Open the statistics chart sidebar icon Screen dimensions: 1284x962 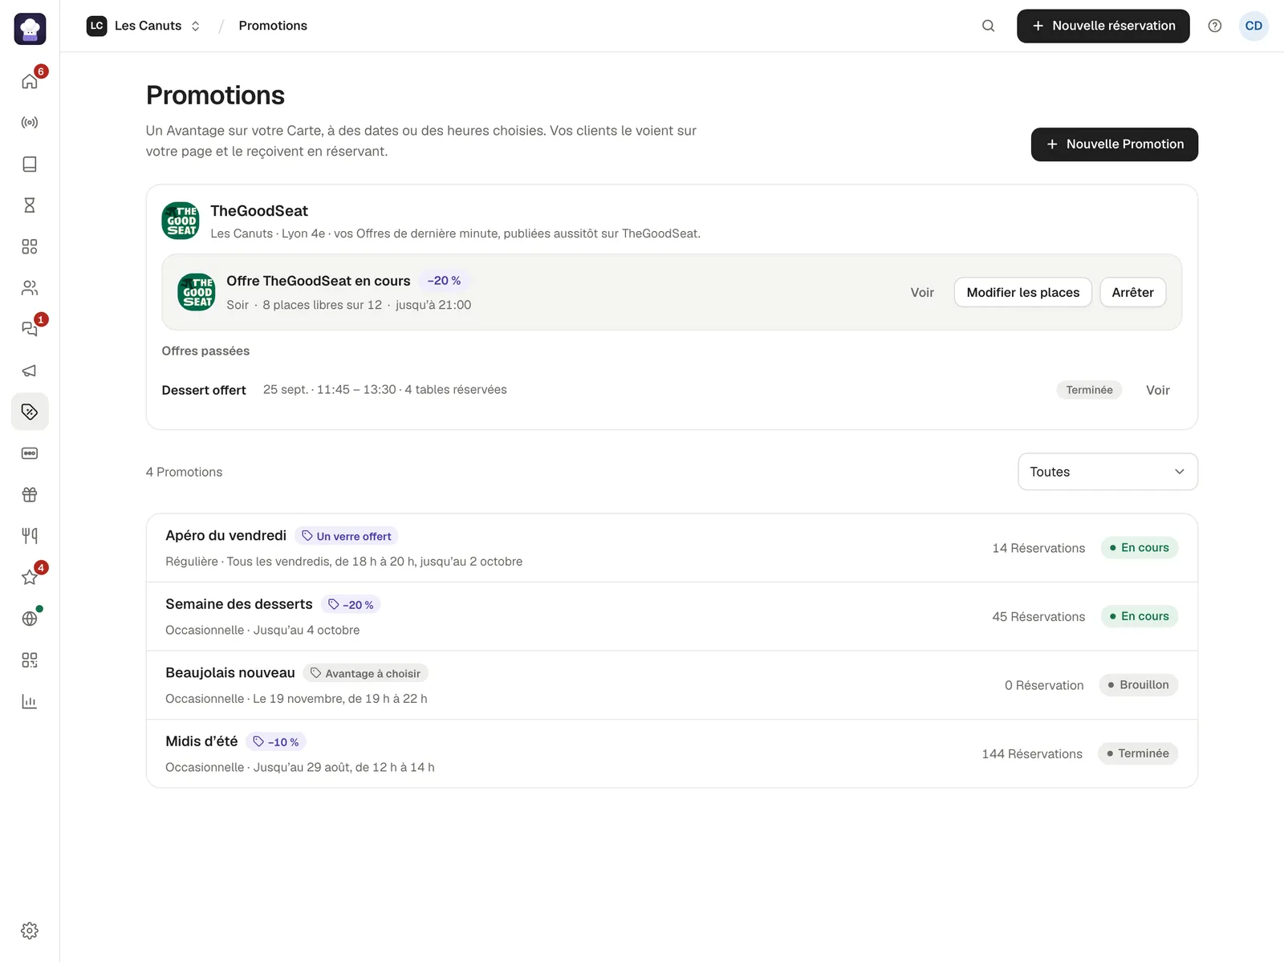[x=30, y=701]
